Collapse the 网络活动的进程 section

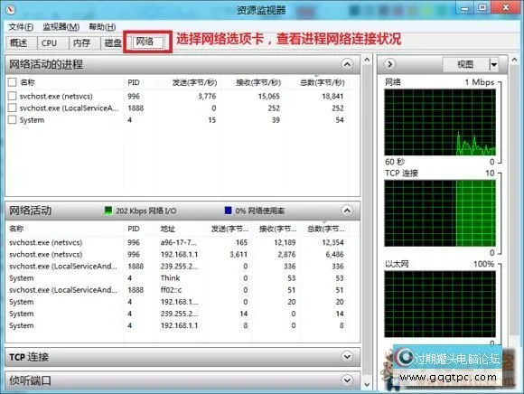pos(347,64)
